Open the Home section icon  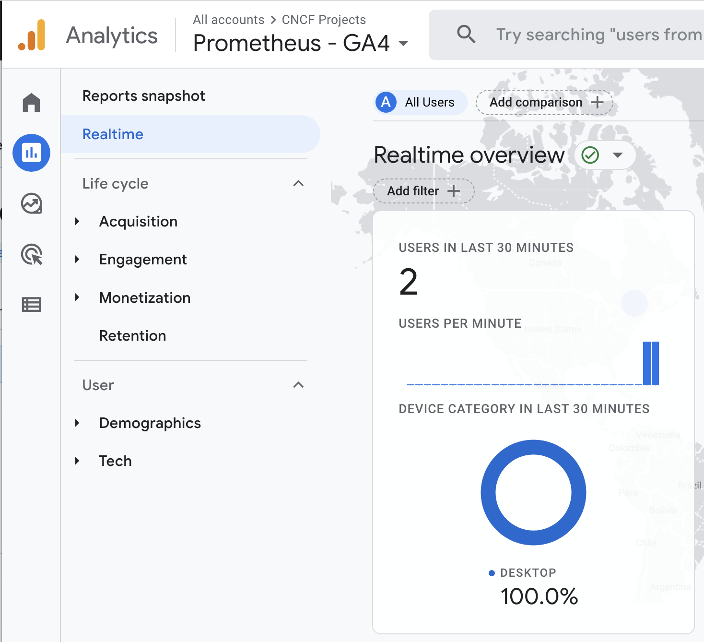(x=32, y=103)
